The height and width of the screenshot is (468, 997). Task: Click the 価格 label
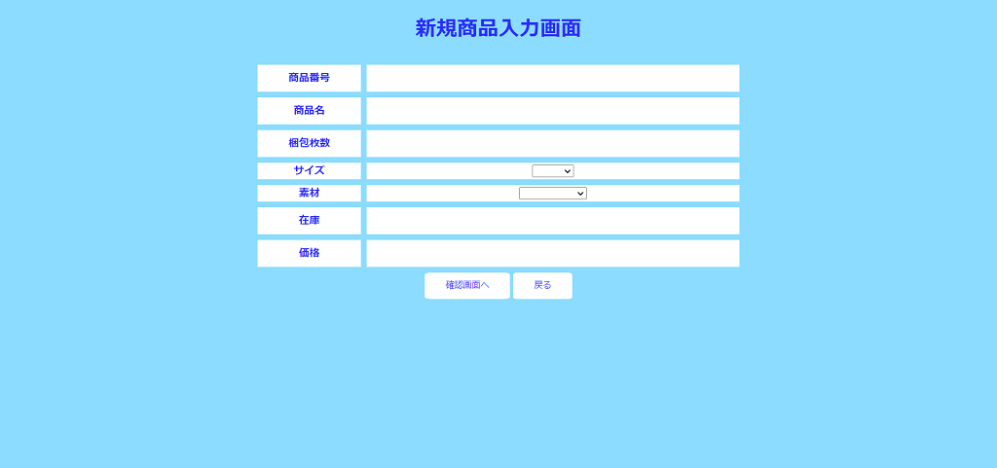click(x=309, y=253)
